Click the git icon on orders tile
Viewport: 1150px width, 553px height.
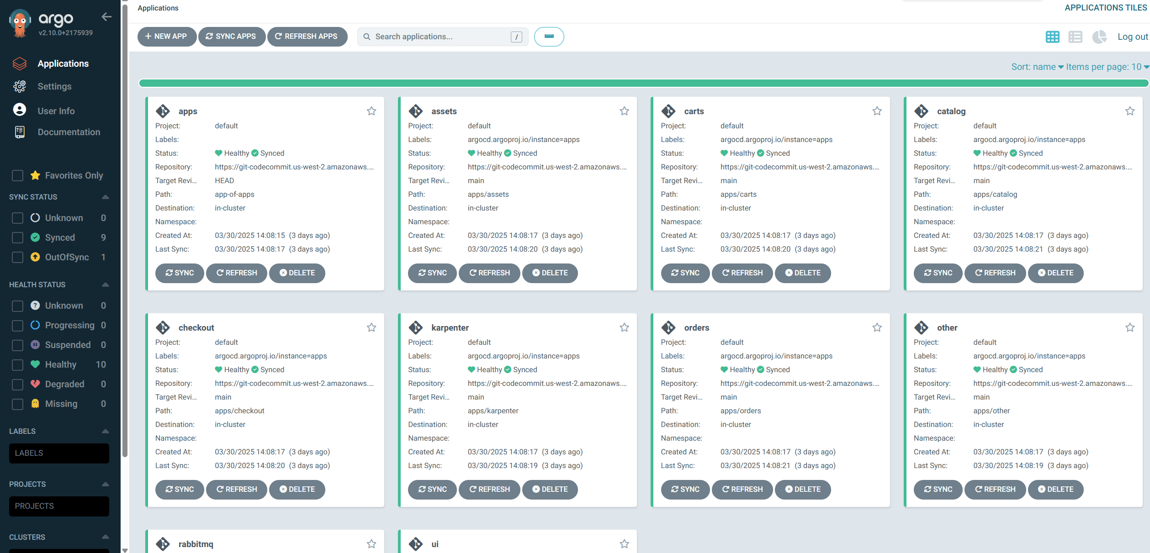pos(668,327)
